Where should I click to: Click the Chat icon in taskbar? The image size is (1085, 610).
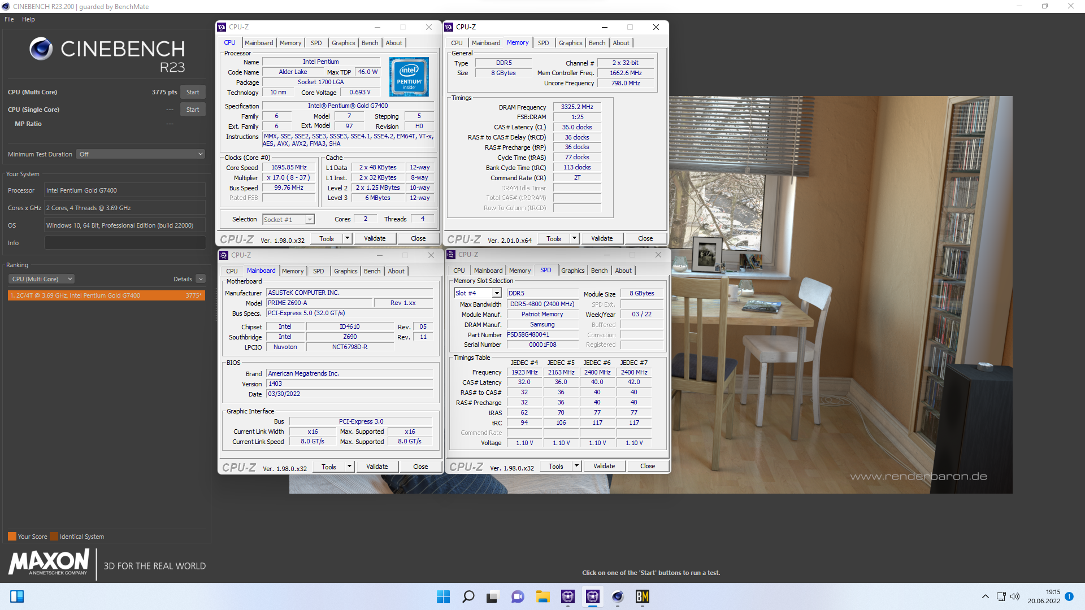point(518,596)
